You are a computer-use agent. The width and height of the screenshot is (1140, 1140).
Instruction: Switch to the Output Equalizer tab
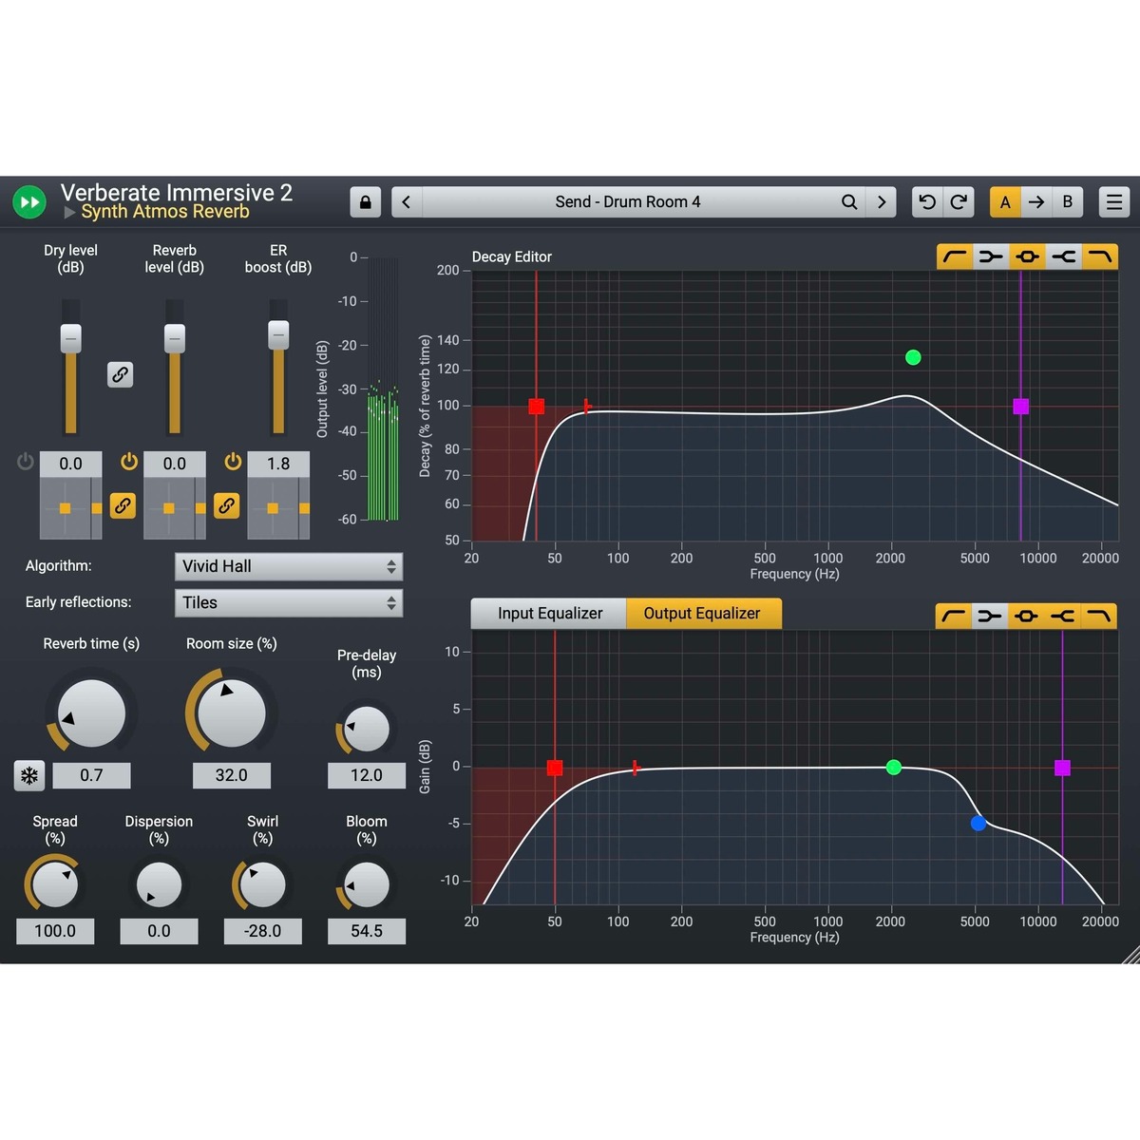[703, 613]
